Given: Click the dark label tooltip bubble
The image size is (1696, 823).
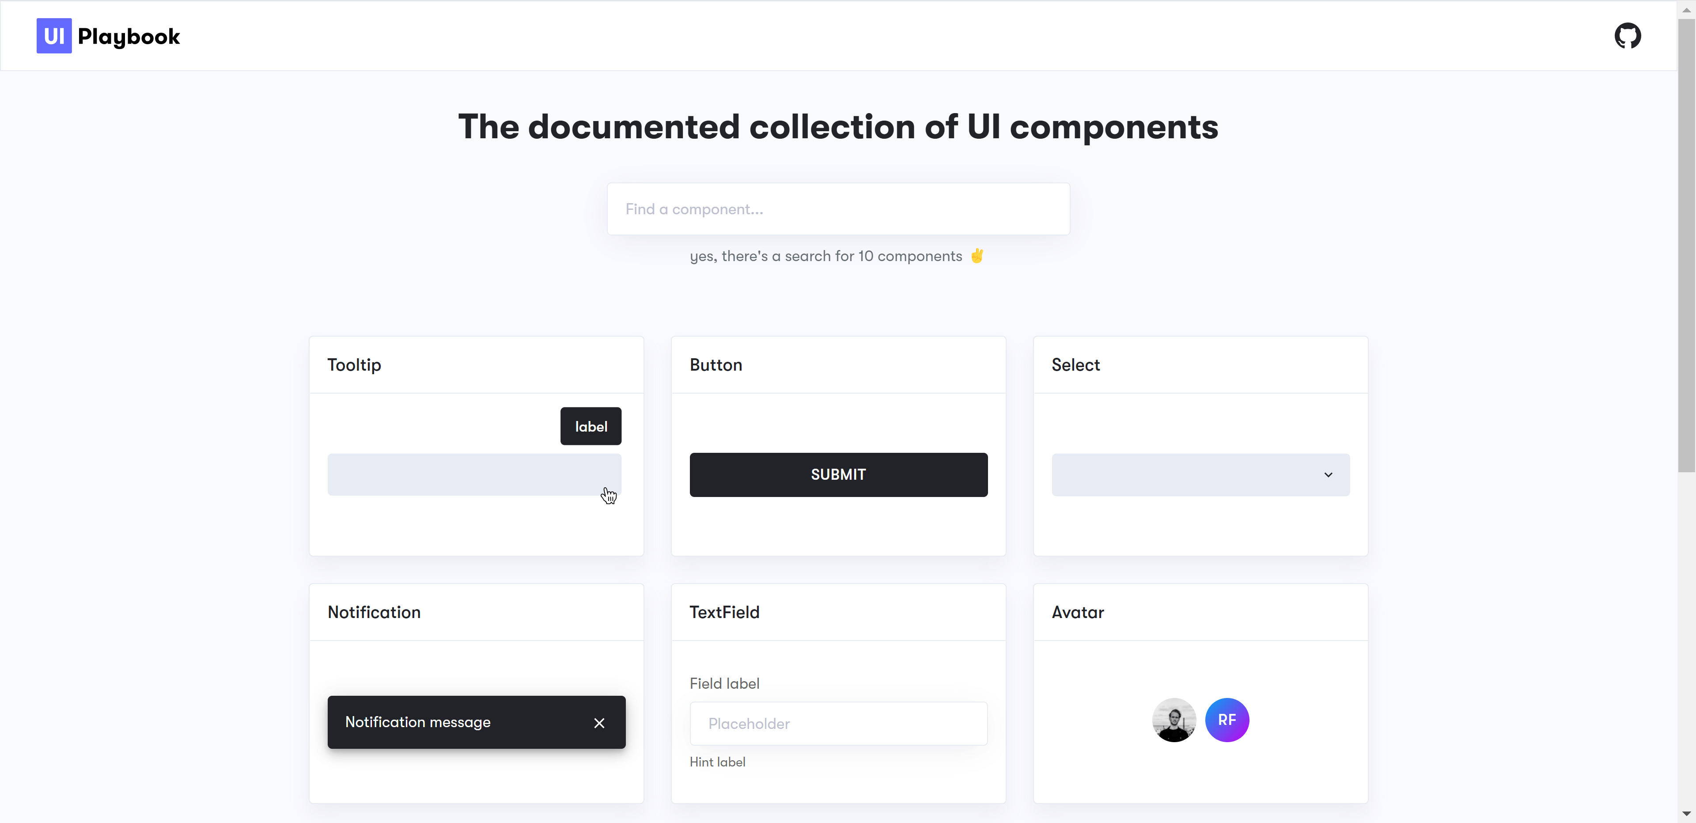Looking at the screenshot, I should (591, 427).
